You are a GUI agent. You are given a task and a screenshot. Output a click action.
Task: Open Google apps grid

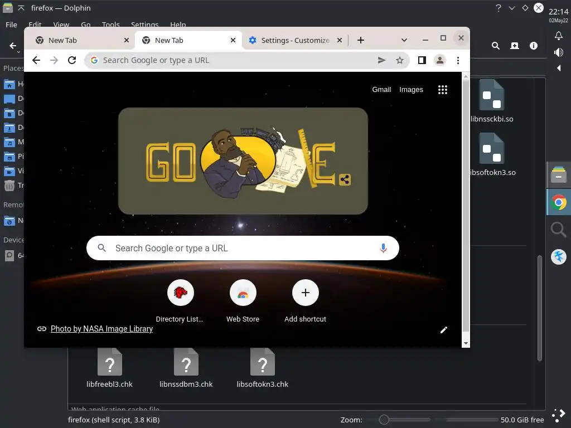(x=442, y=90)
